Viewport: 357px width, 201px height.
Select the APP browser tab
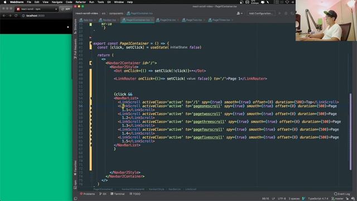66,9
